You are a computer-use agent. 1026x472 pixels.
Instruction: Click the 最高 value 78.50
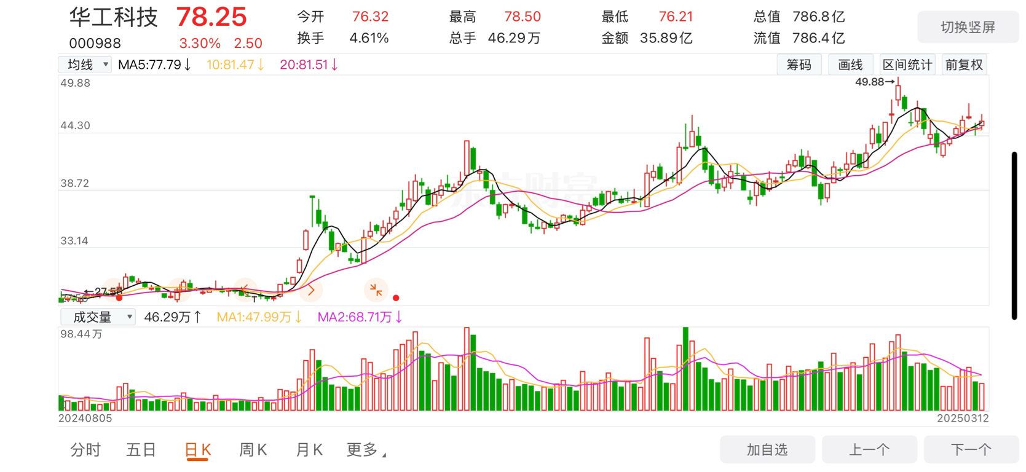point(523,17)
